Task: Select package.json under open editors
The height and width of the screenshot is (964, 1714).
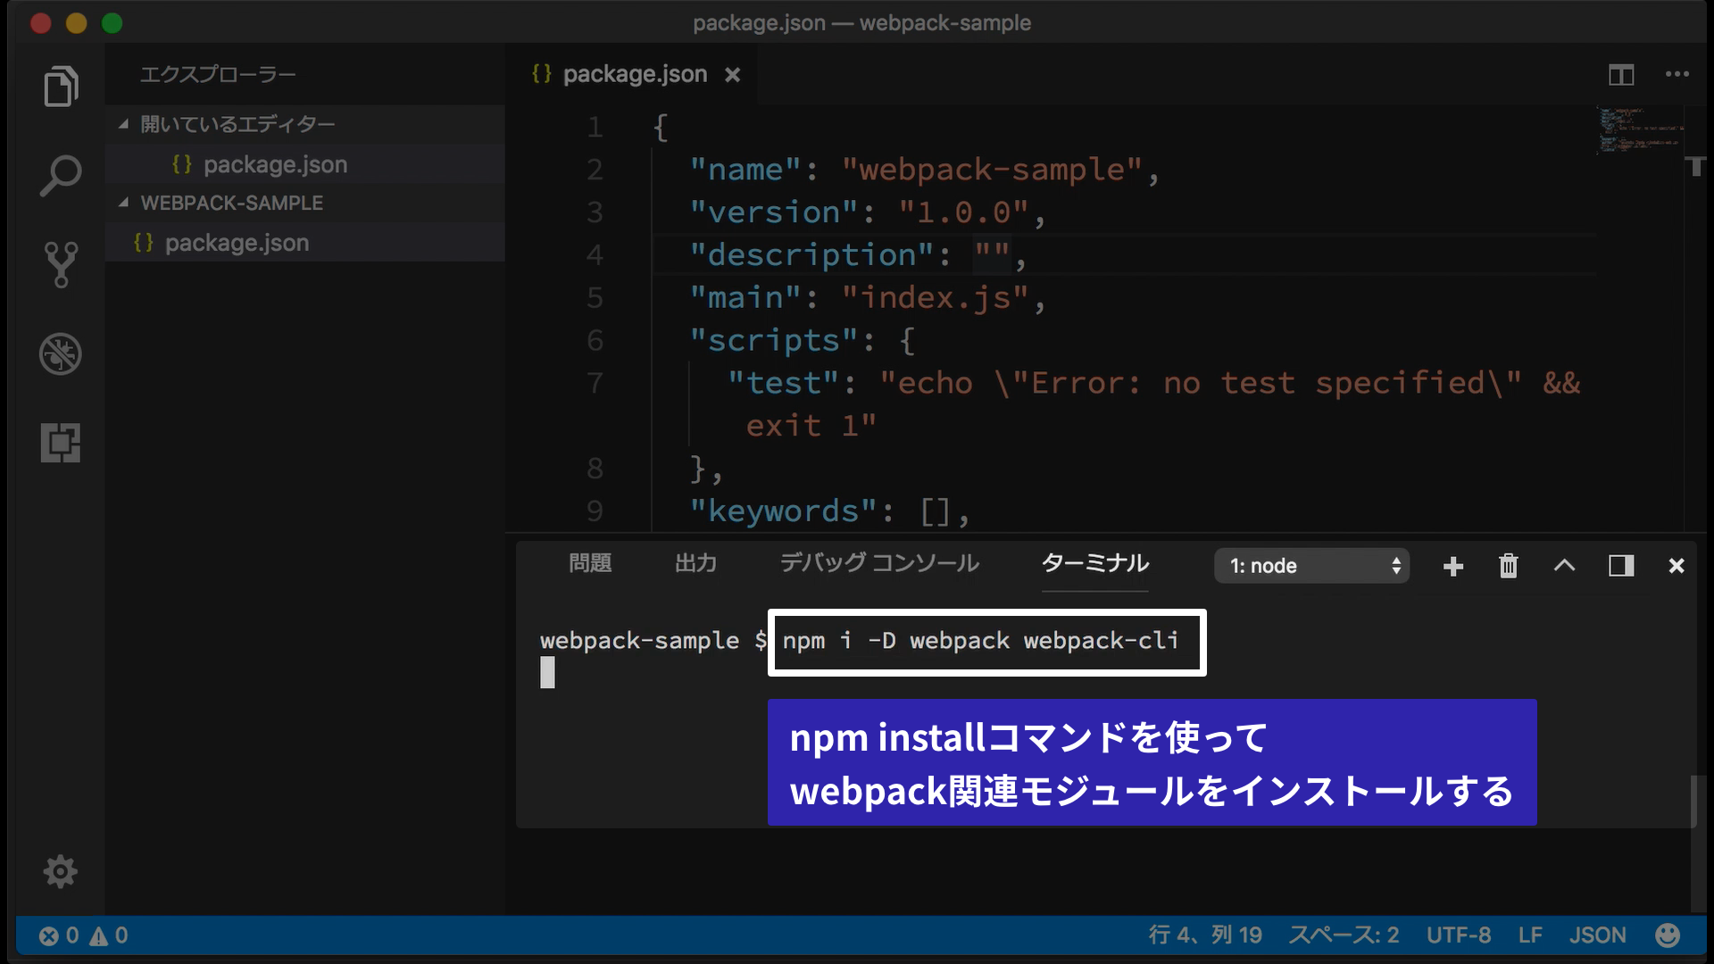Action: (304, 164)
